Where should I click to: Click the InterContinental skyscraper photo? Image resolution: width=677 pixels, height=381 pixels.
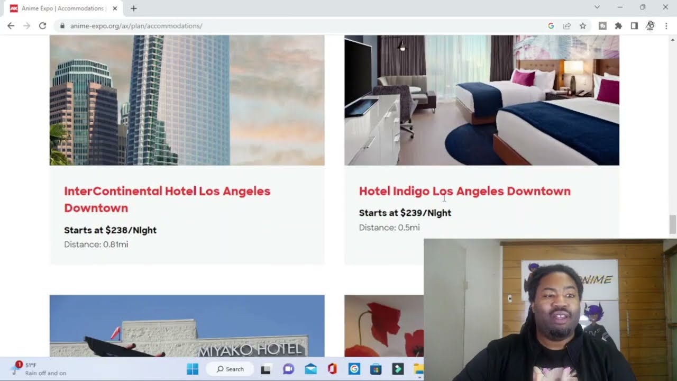pyautogui.click(x=187, y=100)
